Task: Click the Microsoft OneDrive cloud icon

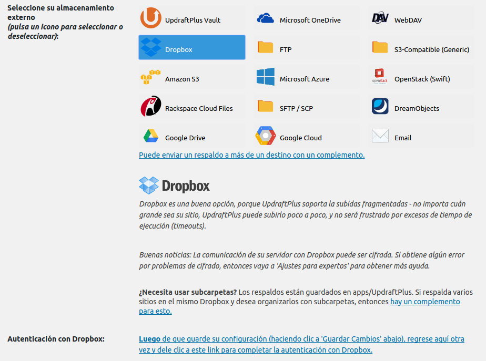Action: point(265,18)
